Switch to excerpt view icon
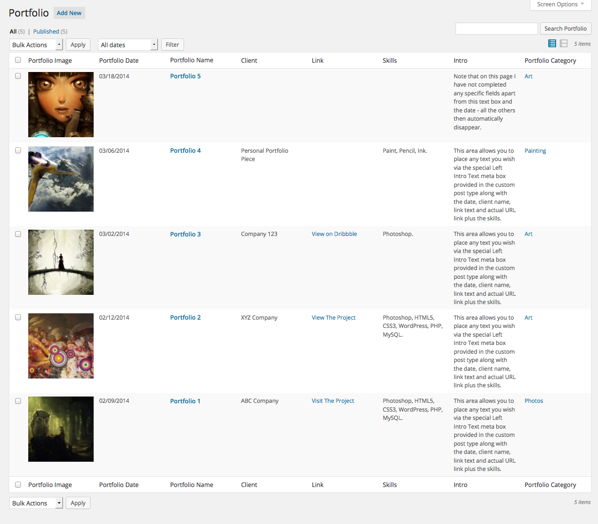This screenshot has width=598, height=524. pyautogui.click(x=563, y=43)
